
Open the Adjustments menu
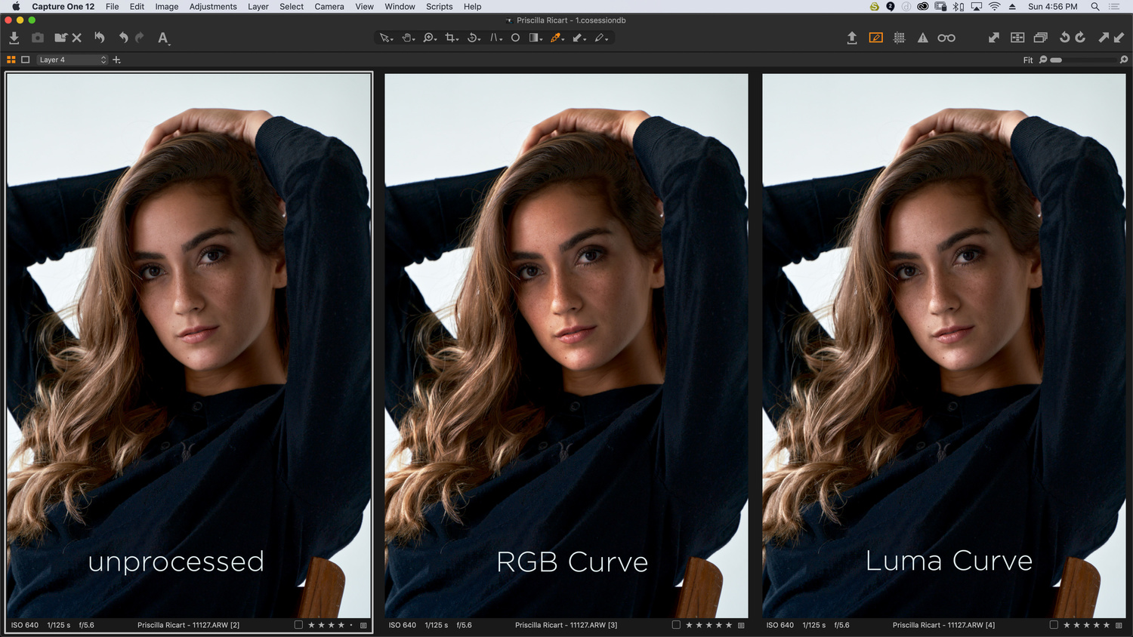213,7
